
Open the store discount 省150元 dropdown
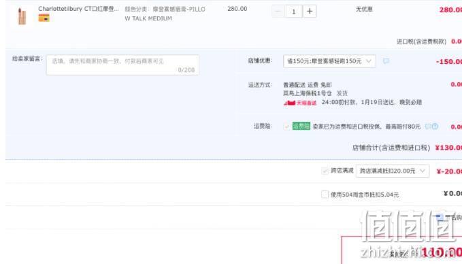329,61
